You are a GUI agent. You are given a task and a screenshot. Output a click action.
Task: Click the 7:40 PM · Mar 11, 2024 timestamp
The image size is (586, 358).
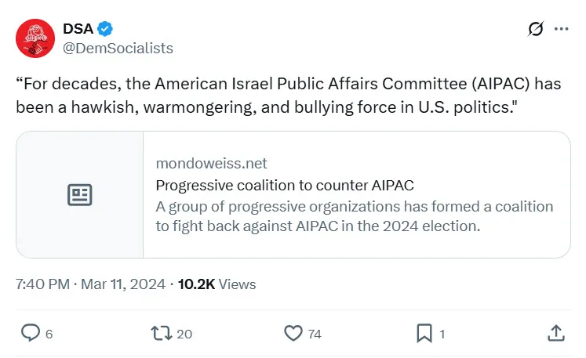90,284
